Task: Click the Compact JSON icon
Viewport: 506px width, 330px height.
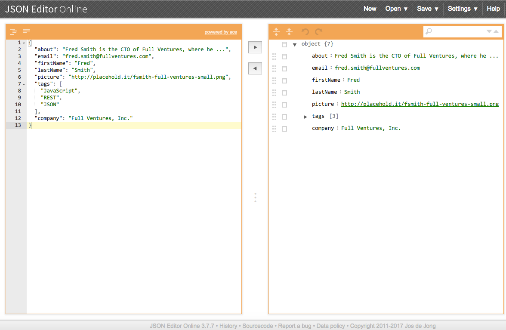Action: [x=26, y=31]
